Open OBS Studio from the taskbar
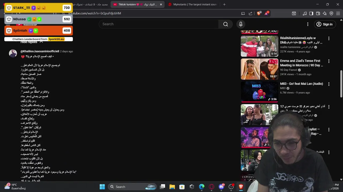This screenshot has height=192, width=343. pyautogui.click(x=231, y=187)
